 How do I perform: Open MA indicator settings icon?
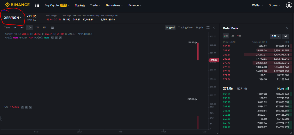(x=56, y=38)
